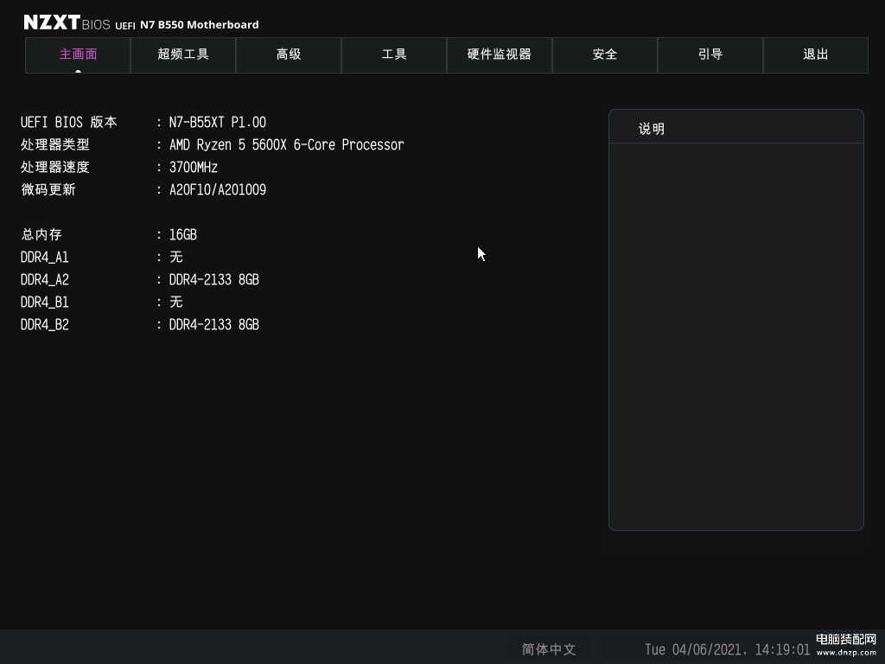885x664 pixels.
Task: Click the NZXT logo
Action: 52,22
